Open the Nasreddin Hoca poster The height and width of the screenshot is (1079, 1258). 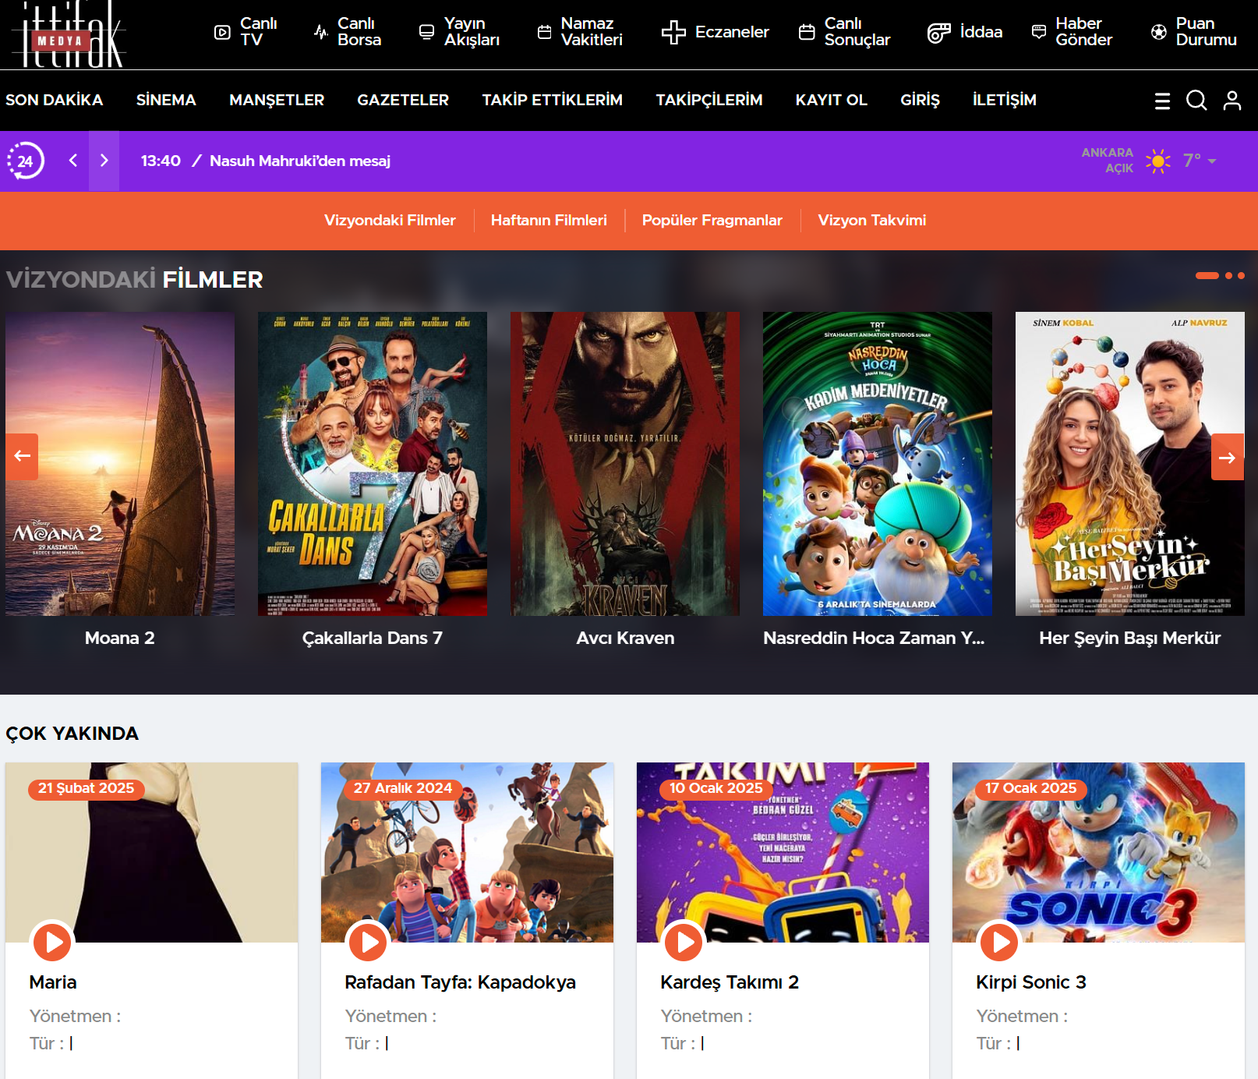tap(878, 464)
